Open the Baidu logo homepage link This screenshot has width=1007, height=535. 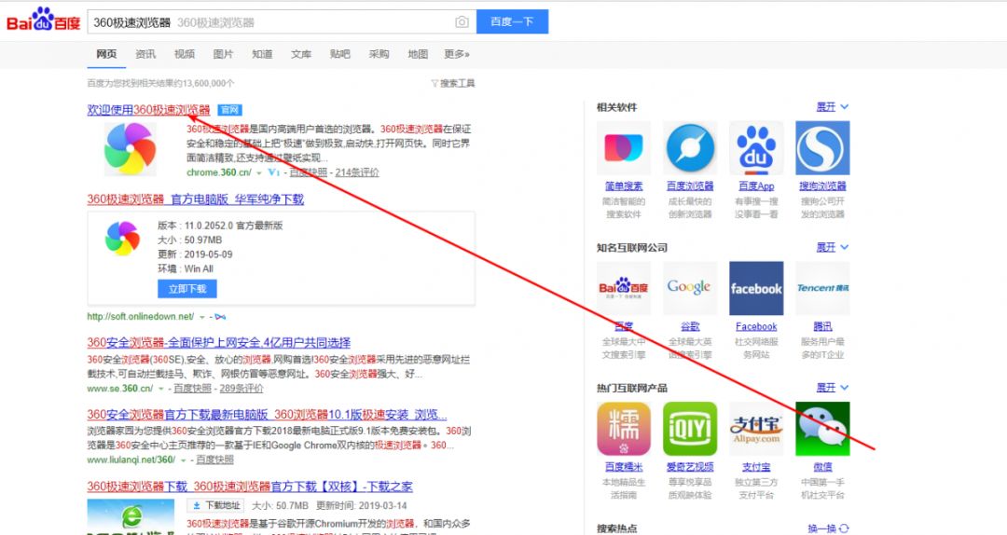[x=43, y=21]
